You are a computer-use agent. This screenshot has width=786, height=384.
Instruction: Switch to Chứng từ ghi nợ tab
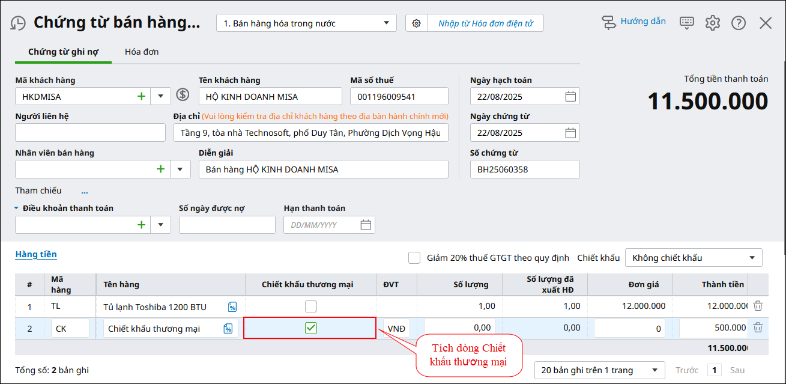coord(64,52)
